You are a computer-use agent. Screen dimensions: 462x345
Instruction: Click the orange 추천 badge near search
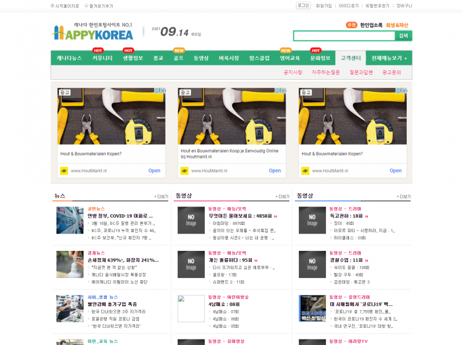351,25
